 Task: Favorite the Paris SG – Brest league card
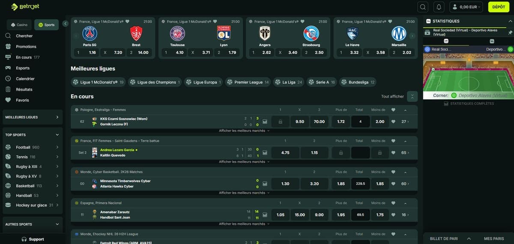(127, 21)
